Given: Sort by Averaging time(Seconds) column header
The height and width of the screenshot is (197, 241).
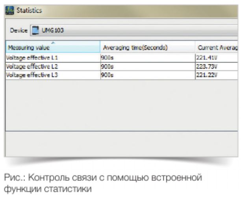Looking at the screenshot, I should (x=135, y=48).
